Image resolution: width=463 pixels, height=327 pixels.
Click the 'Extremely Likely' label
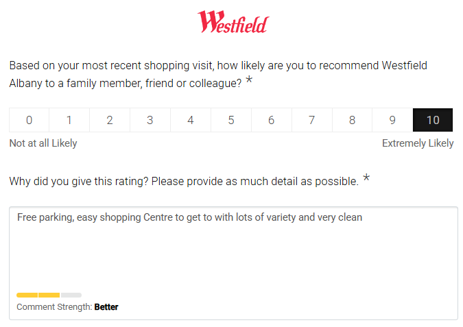click(x=418, y=143)
